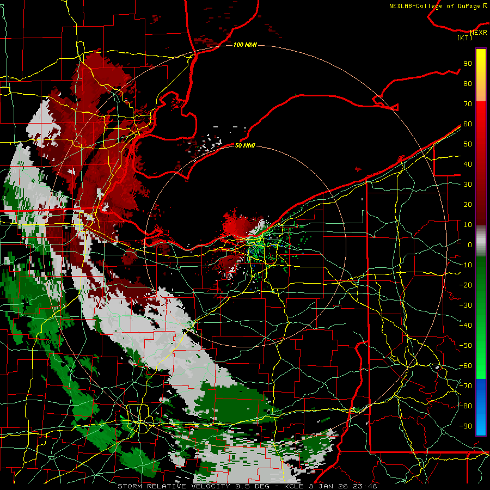Select the 100 NMI range ring label
The image size is (490, 490).
pyautogui.click(x=246, y=45)
